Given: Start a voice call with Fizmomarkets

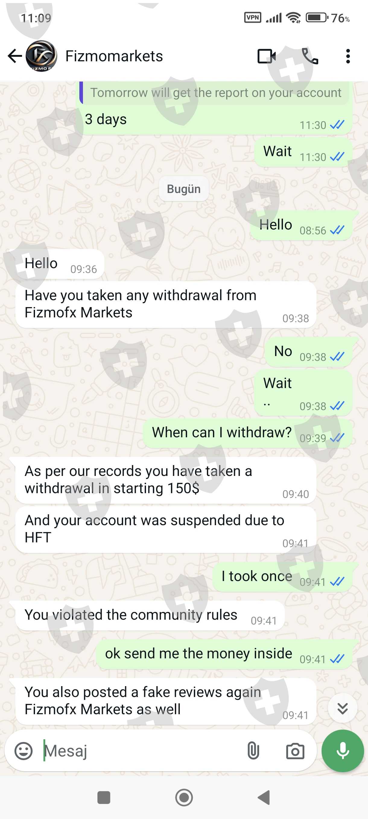Looking at the screenshot, I should click(x=309, y=56).
